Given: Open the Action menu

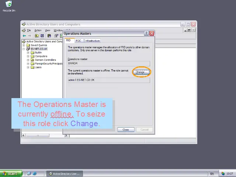Looking at the screenshot, I should tap(38, 30).
